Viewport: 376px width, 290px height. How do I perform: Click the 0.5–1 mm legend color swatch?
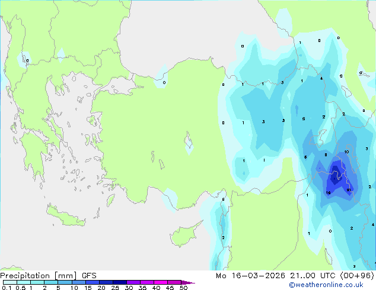[24, 282]
